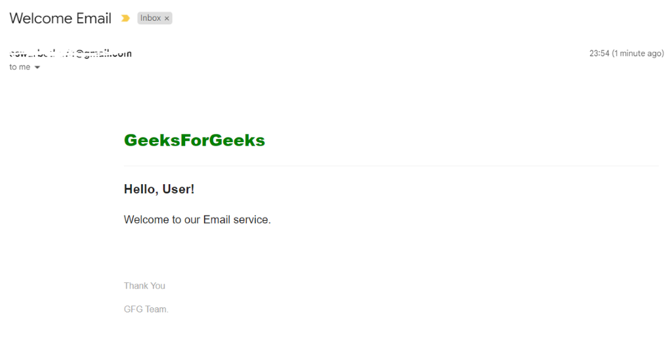
Task: Click the 'Hello, User!' greeting
Action: click(x=159, y=189)
